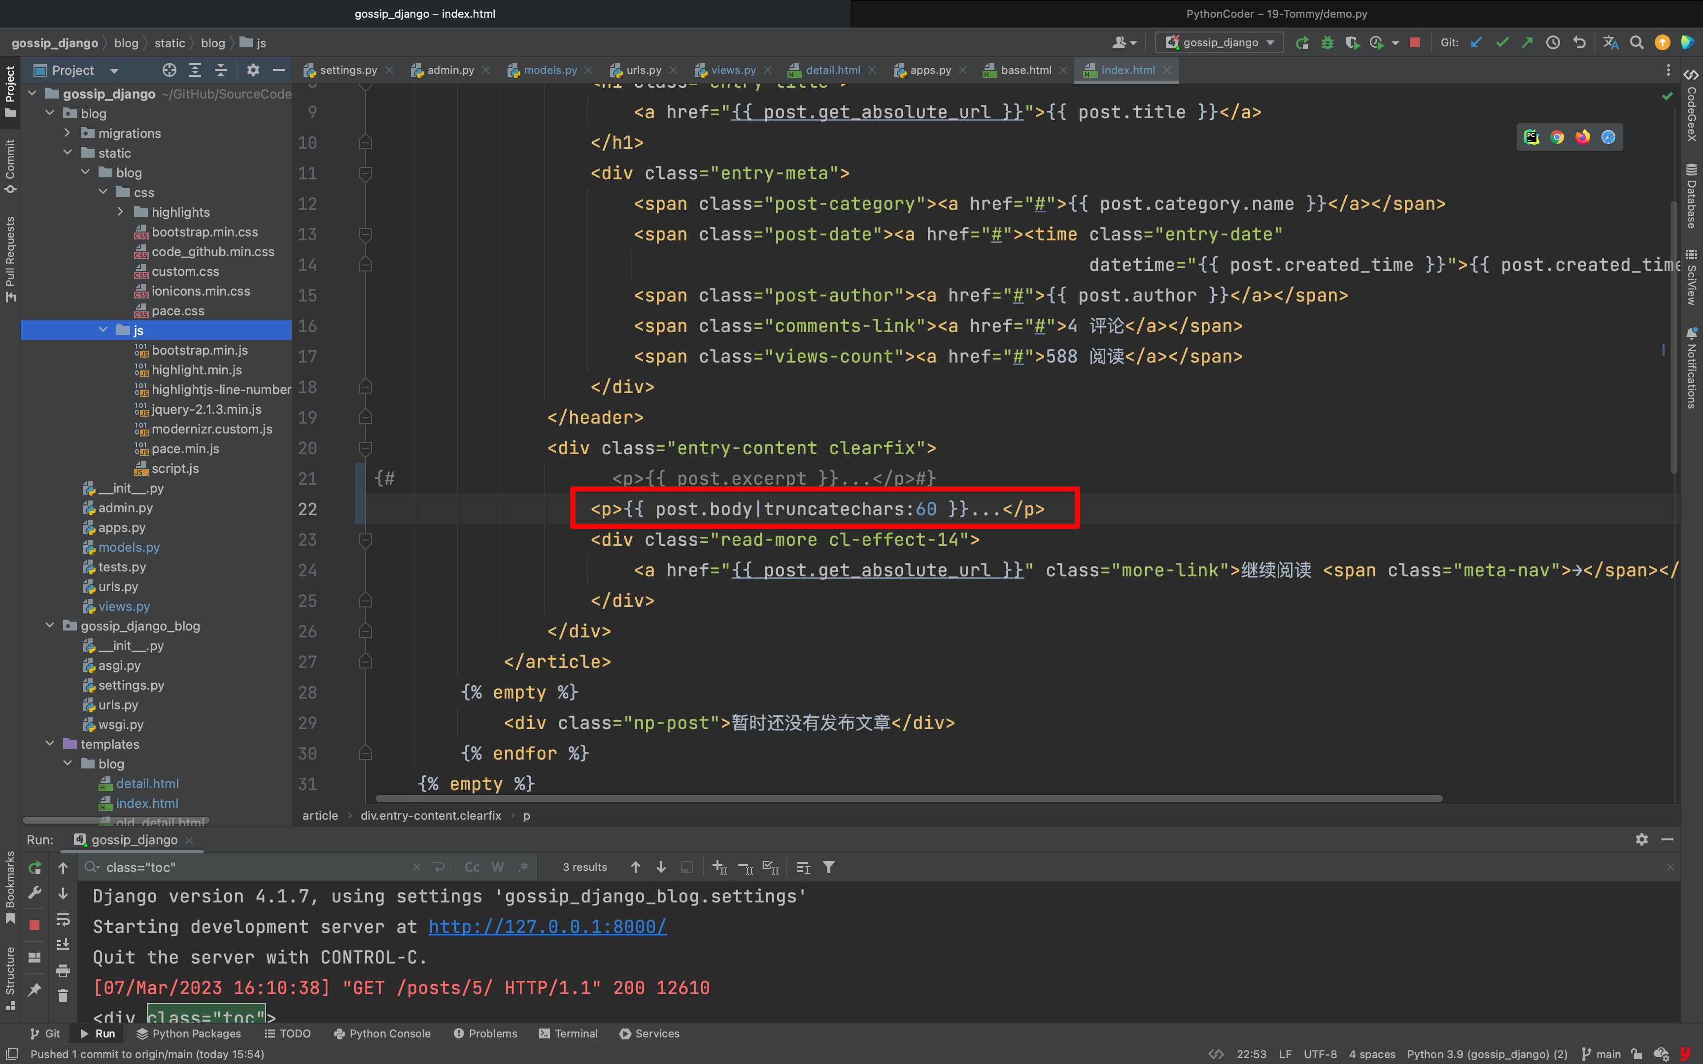Open script.js in project tree
The image size is (1703, 1064).
(x=174, y=468)
